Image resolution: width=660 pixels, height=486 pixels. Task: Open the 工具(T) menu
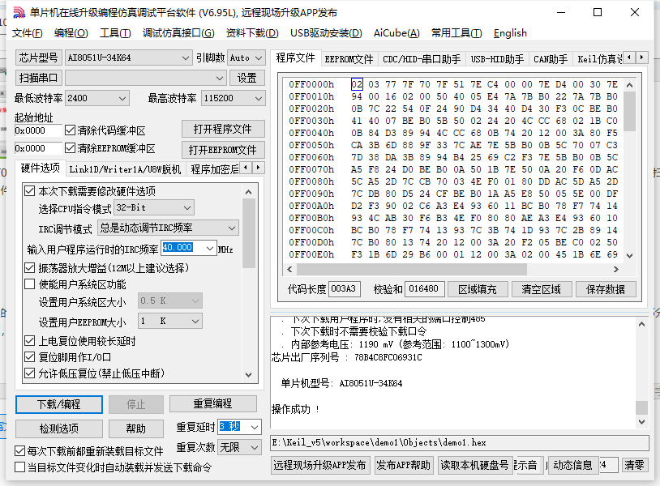[115, 33]
